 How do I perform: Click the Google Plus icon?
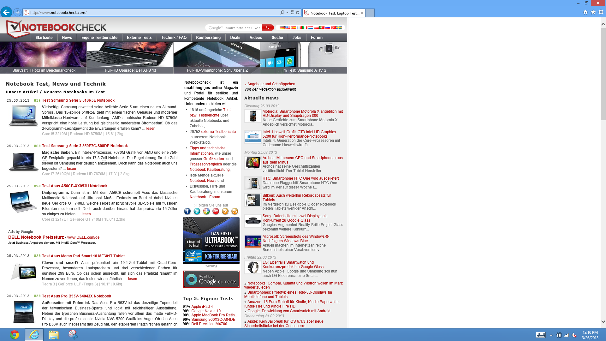pos(206,211)
